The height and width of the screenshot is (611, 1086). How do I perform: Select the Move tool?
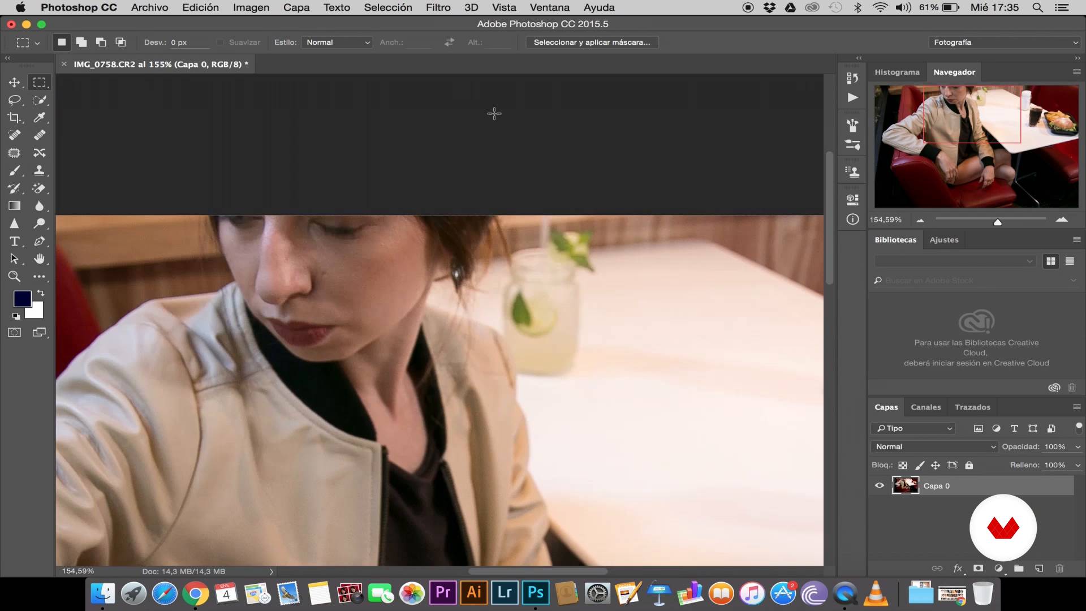coord(14,83)
